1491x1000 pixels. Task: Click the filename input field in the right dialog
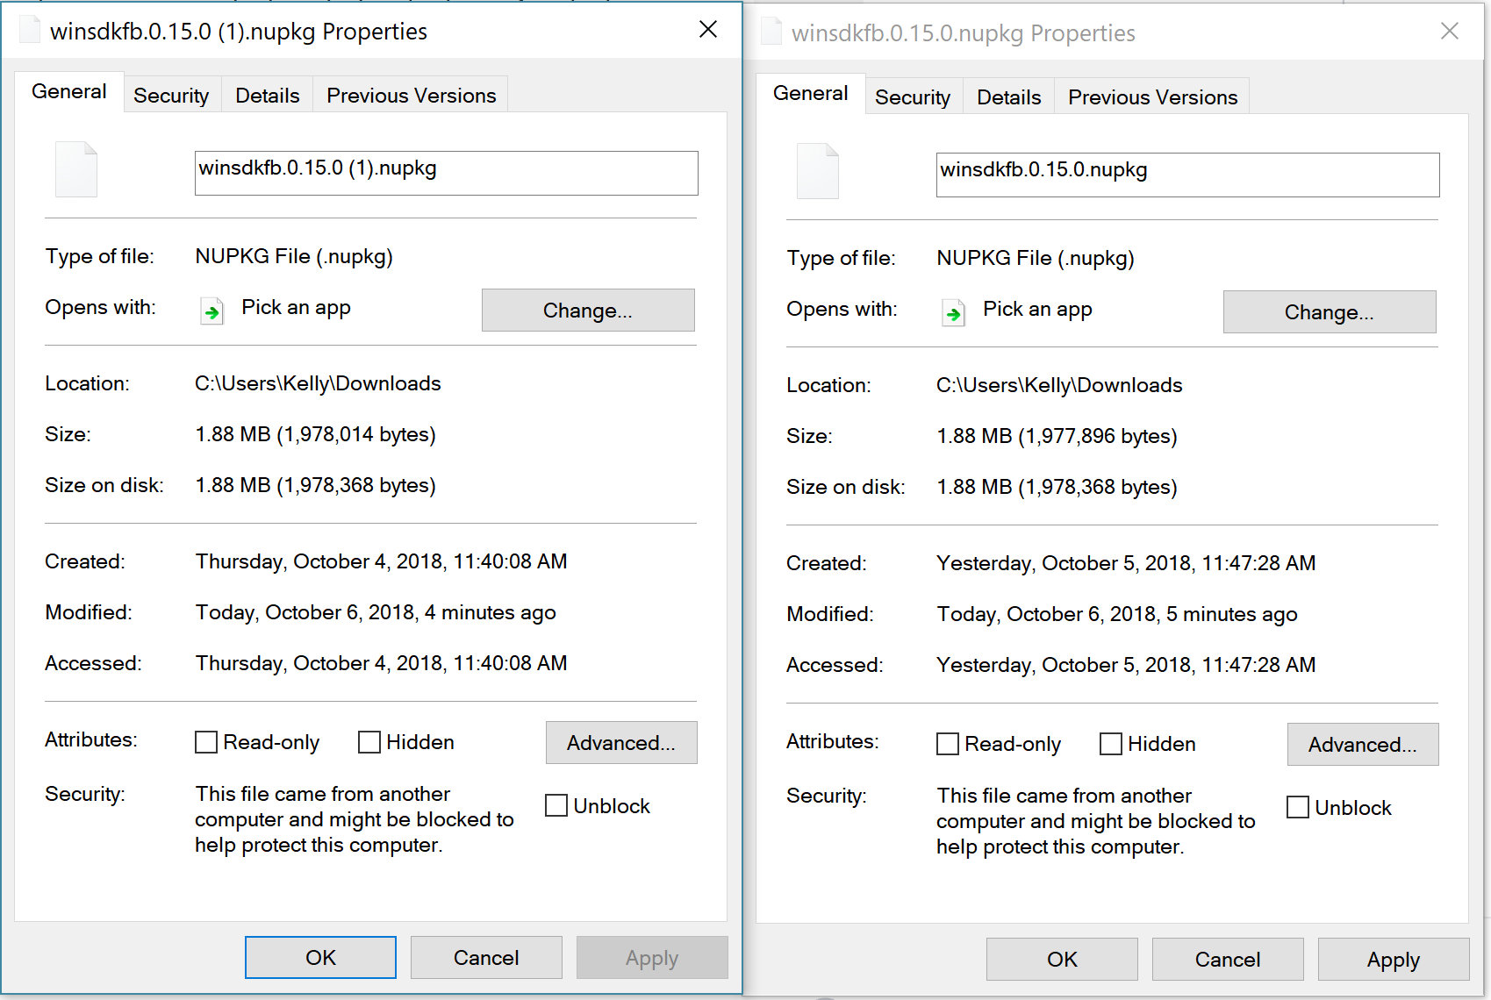1187,175
